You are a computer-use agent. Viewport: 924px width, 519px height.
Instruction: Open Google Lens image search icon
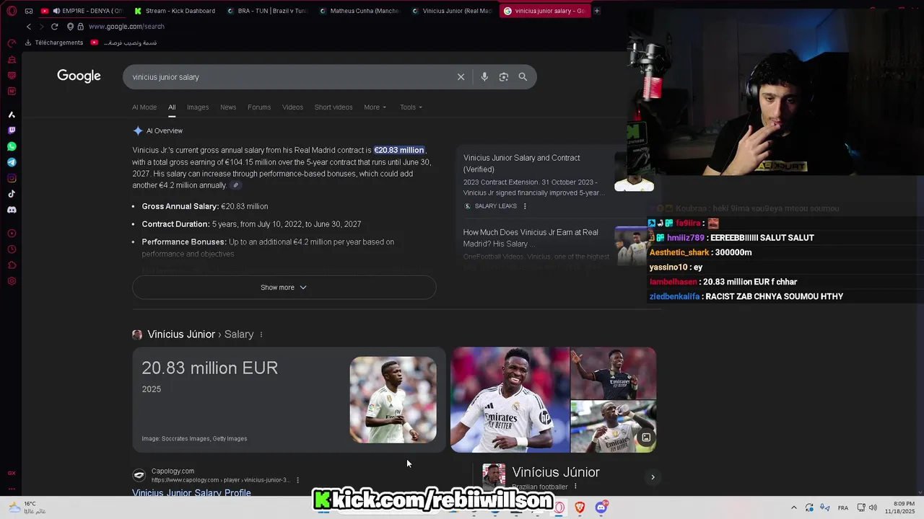point(504,77)
